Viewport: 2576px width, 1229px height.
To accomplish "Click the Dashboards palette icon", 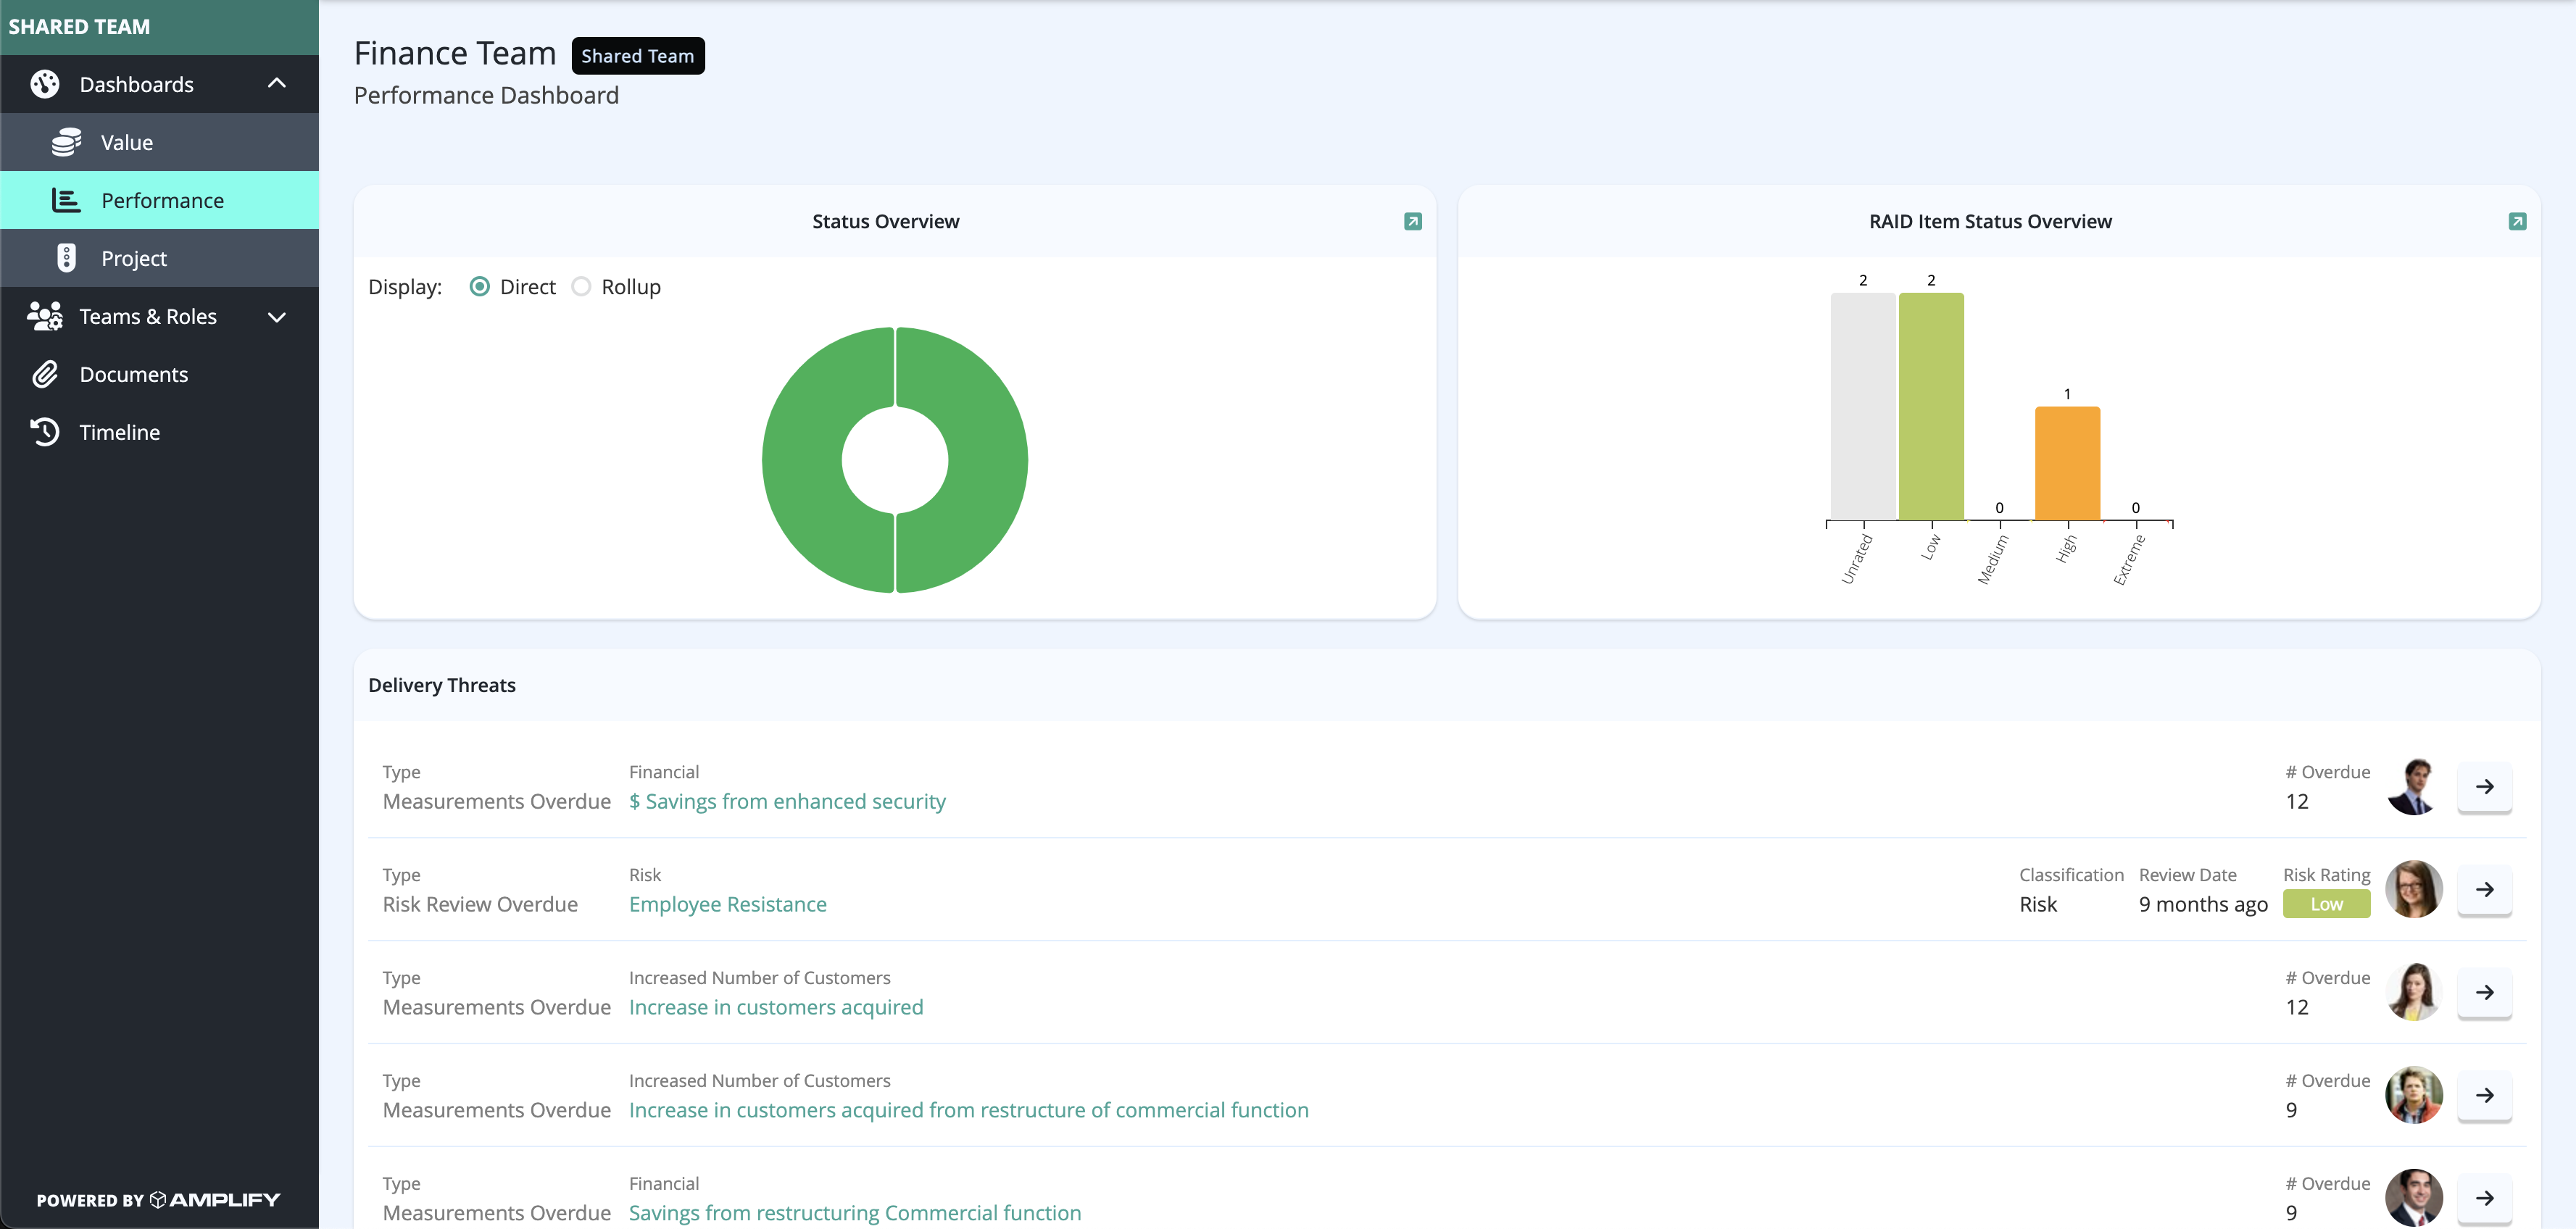I will (45, 84).
